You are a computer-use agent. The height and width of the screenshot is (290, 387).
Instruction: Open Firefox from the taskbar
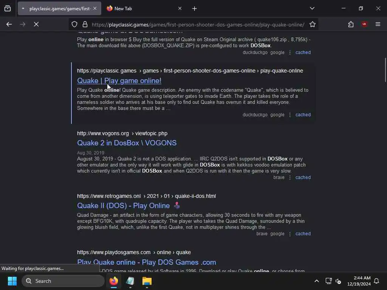[114, 281]
